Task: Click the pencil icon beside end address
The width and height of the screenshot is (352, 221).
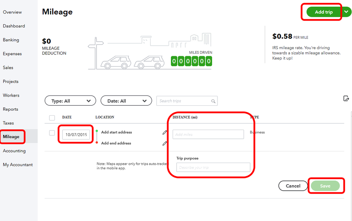Action: click(x=165, y=143)
